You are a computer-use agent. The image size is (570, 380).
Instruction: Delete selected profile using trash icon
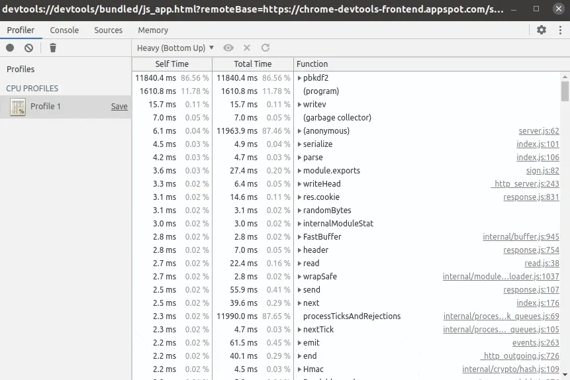click(53, 48)
